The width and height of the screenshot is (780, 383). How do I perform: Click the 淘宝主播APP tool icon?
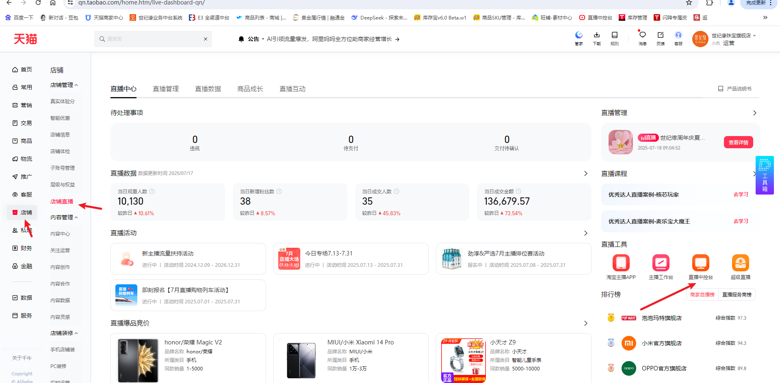(621, 263)
